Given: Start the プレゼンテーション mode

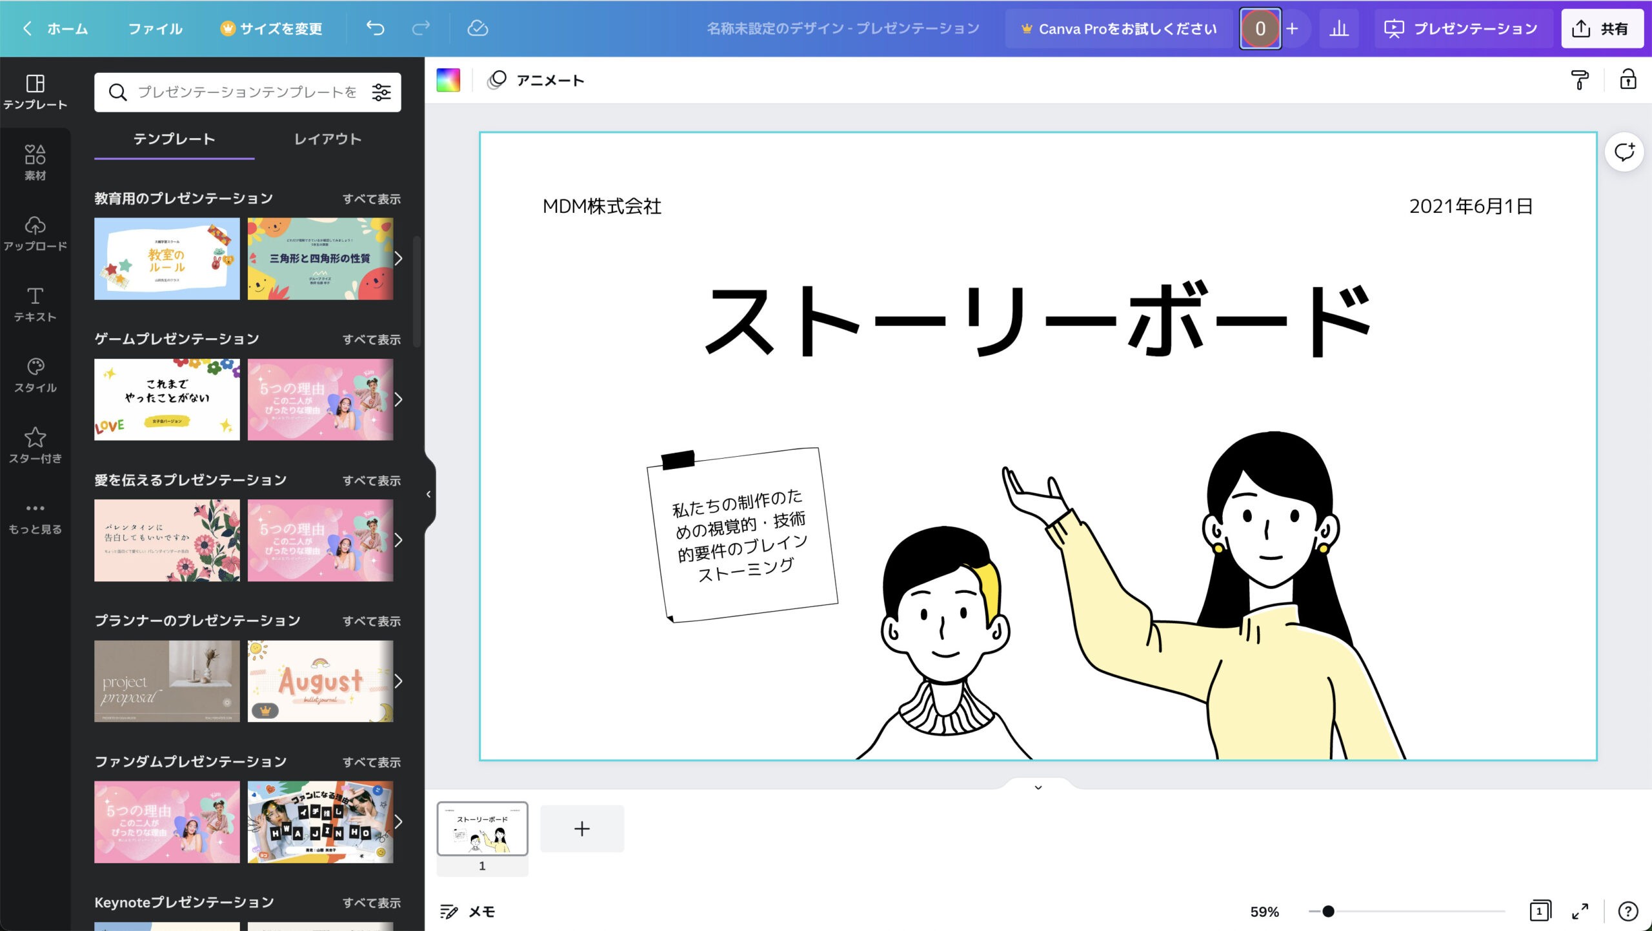Looking at the screenshot, I should (1462, 28).
